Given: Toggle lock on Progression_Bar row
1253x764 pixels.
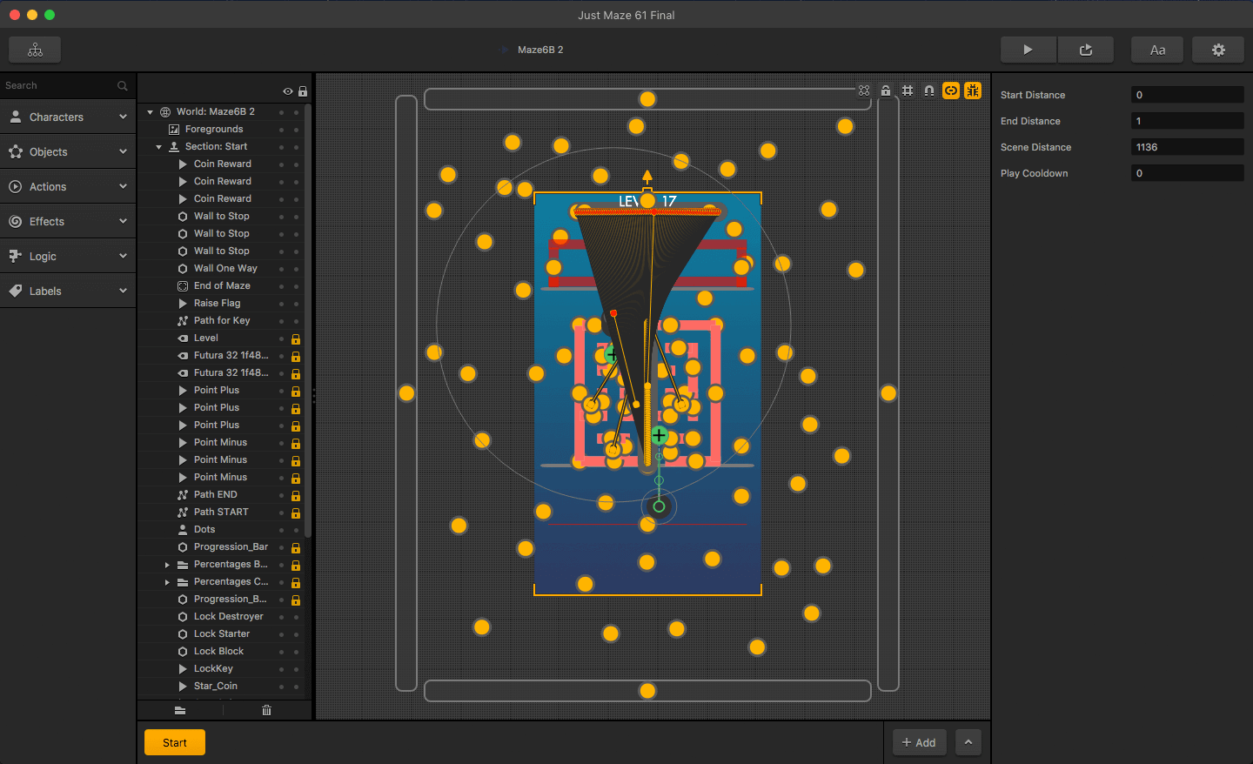Looking at the screenshot, I should [x=296, y=547].
